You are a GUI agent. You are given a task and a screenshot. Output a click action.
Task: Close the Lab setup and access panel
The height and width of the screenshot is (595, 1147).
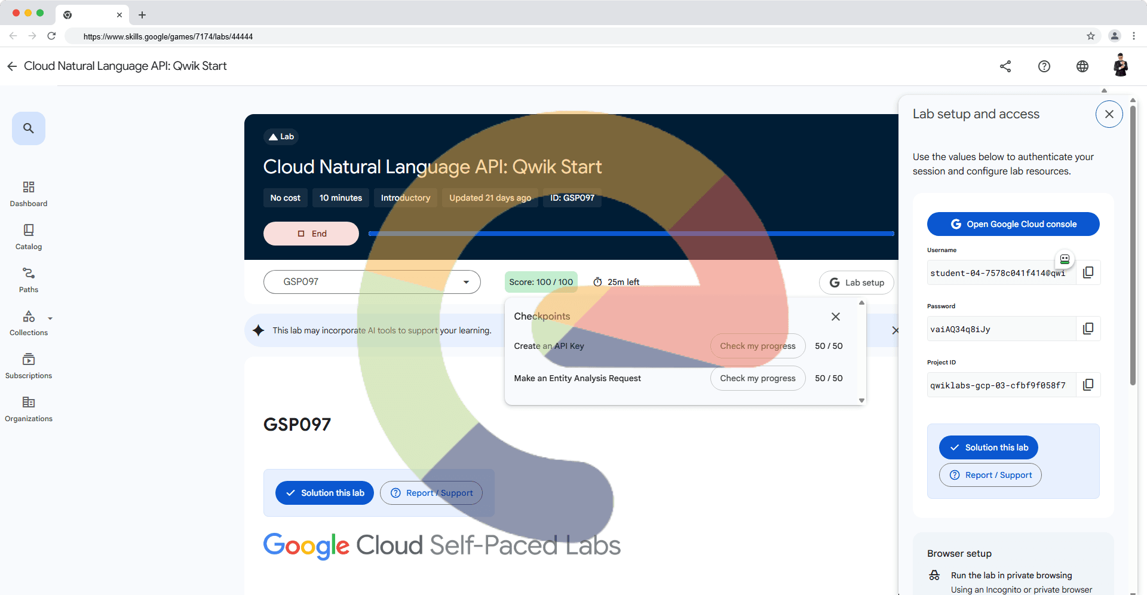pos(1109,114)
